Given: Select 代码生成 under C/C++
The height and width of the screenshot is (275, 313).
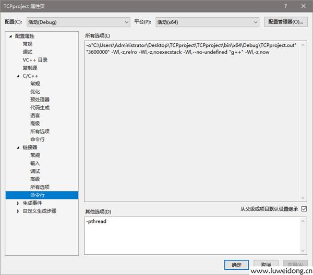Looking at the screenshot, I should pos(40,108).
